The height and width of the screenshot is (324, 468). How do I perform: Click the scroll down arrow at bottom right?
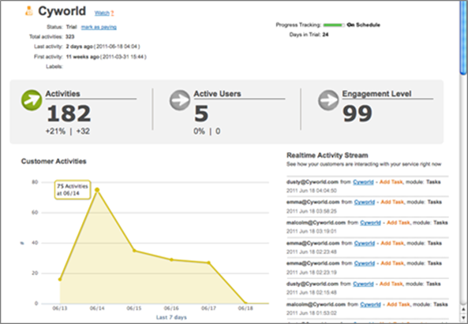tap(463, 318)
